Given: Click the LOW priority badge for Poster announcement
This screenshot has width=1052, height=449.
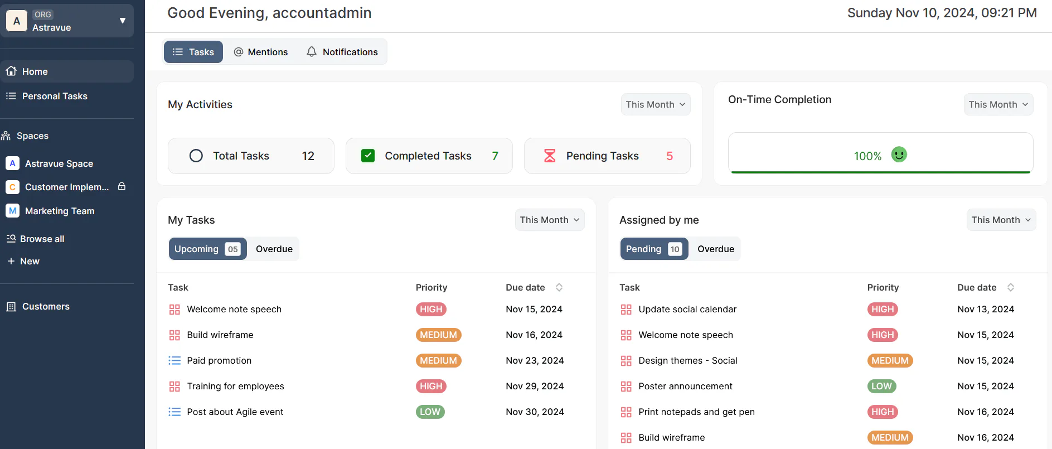Looking at the screenshot, I should tap(881, 386).
